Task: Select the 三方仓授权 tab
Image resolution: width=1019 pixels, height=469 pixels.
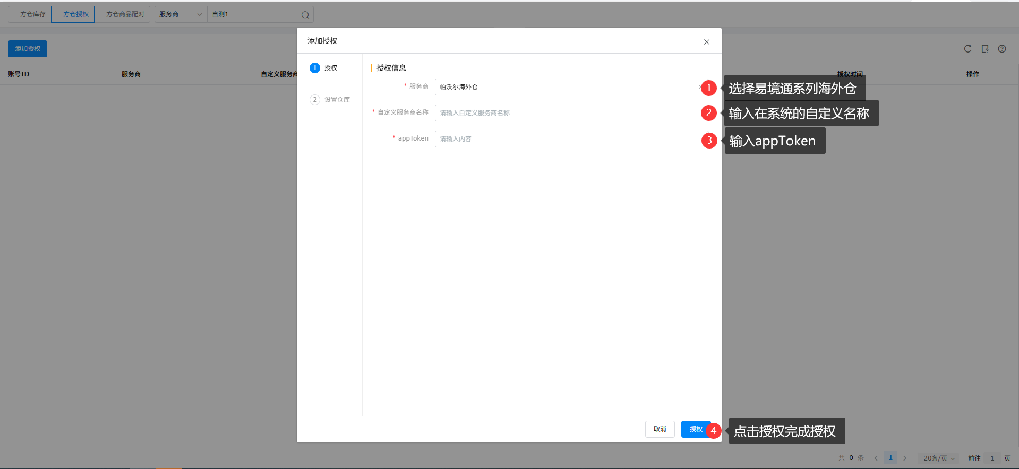Action: click(x=73, y=14)
